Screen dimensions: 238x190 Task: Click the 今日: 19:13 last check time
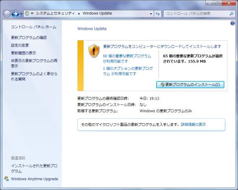tap(149, 98)
